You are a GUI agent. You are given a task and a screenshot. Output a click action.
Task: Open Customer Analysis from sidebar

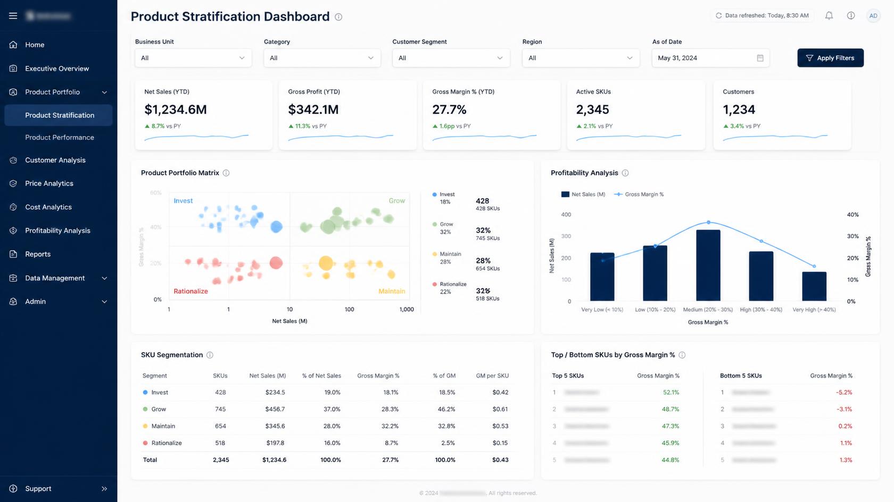(55, 160)
